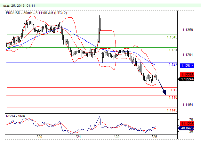Image resolution: width=201 pixels, height=147 pixels.
Task: Click the red 1.12286 price tag
Action: point(187,75)
